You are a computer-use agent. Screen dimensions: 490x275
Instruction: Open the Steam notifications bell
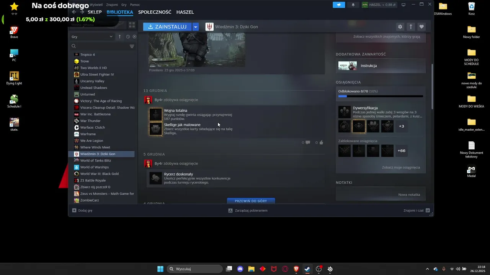(x=353, y=5)
